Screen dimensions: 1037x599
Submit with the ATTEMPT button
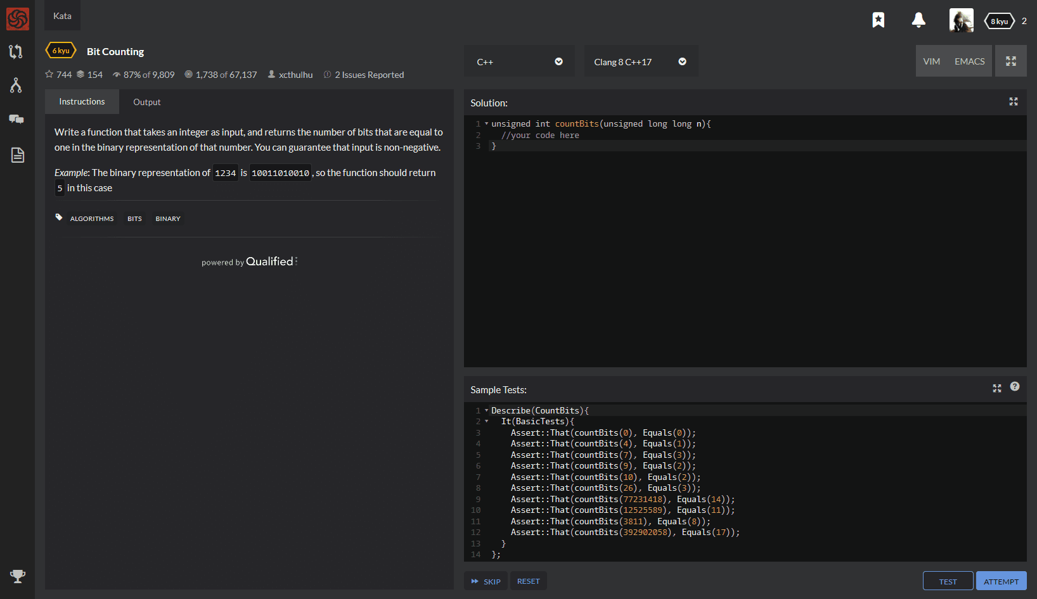point(1001,581)
